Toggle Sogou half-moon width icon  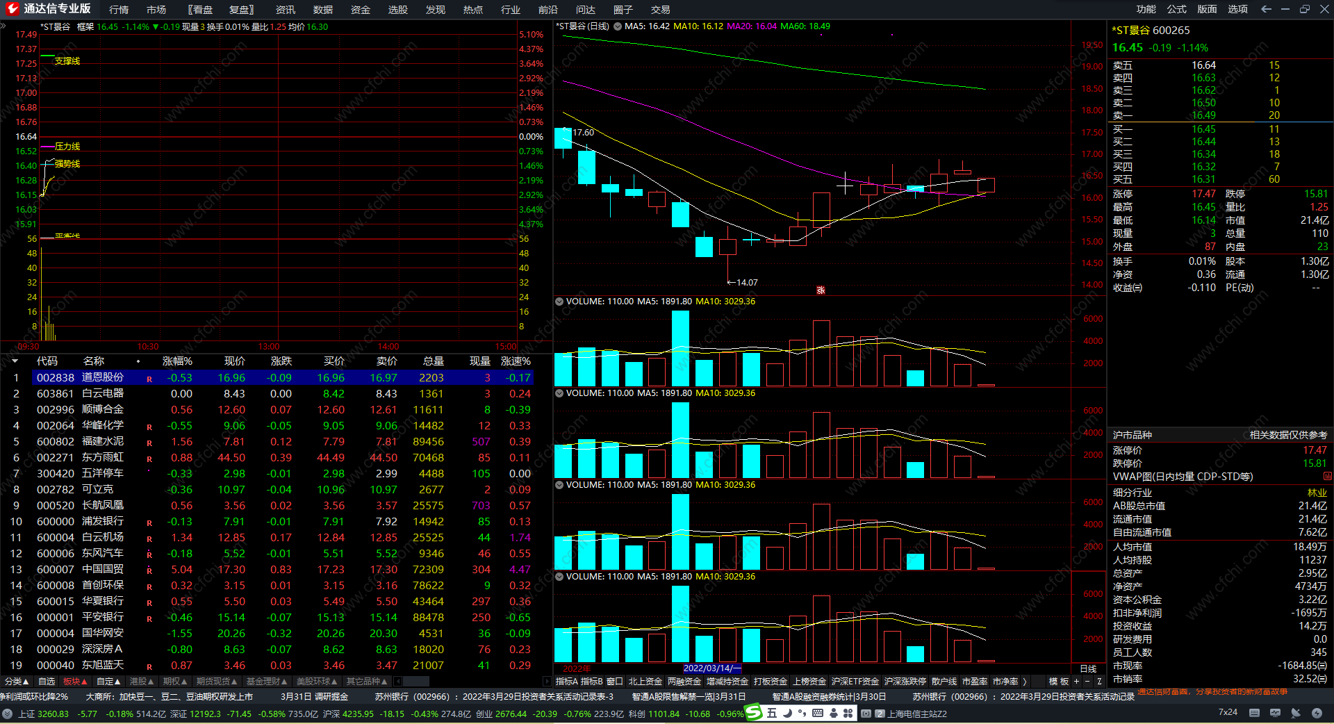[x=787, y=713]
